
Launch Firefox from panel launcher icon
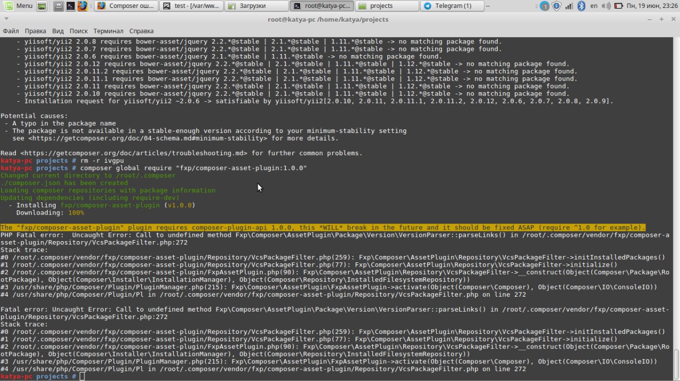pyautogui.click(x=82, y=6)
